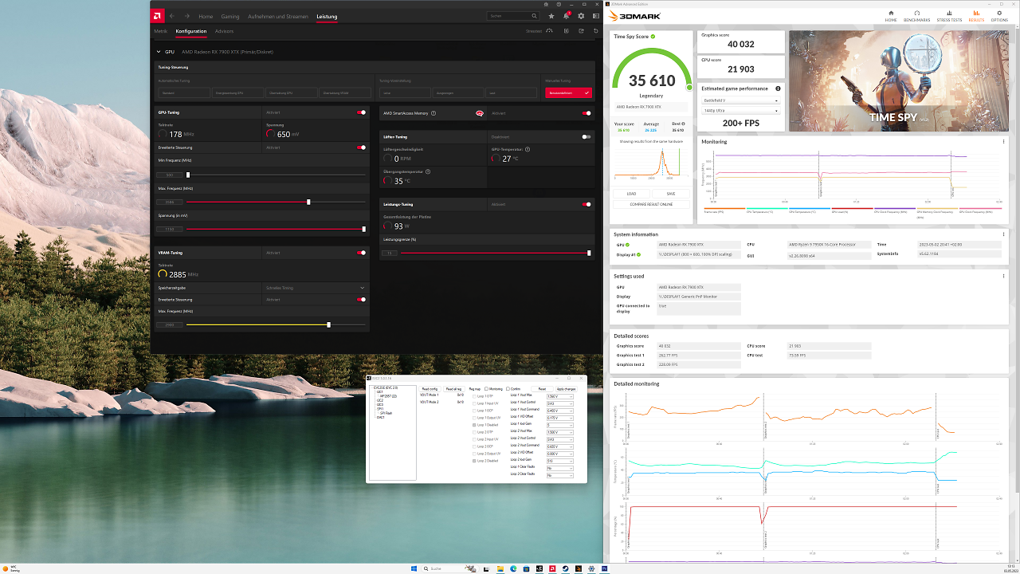This screenshot has width=1020, height=574.
Task: Click the Leistungsgrenze slider handle
Action: (x=589, y=253)
